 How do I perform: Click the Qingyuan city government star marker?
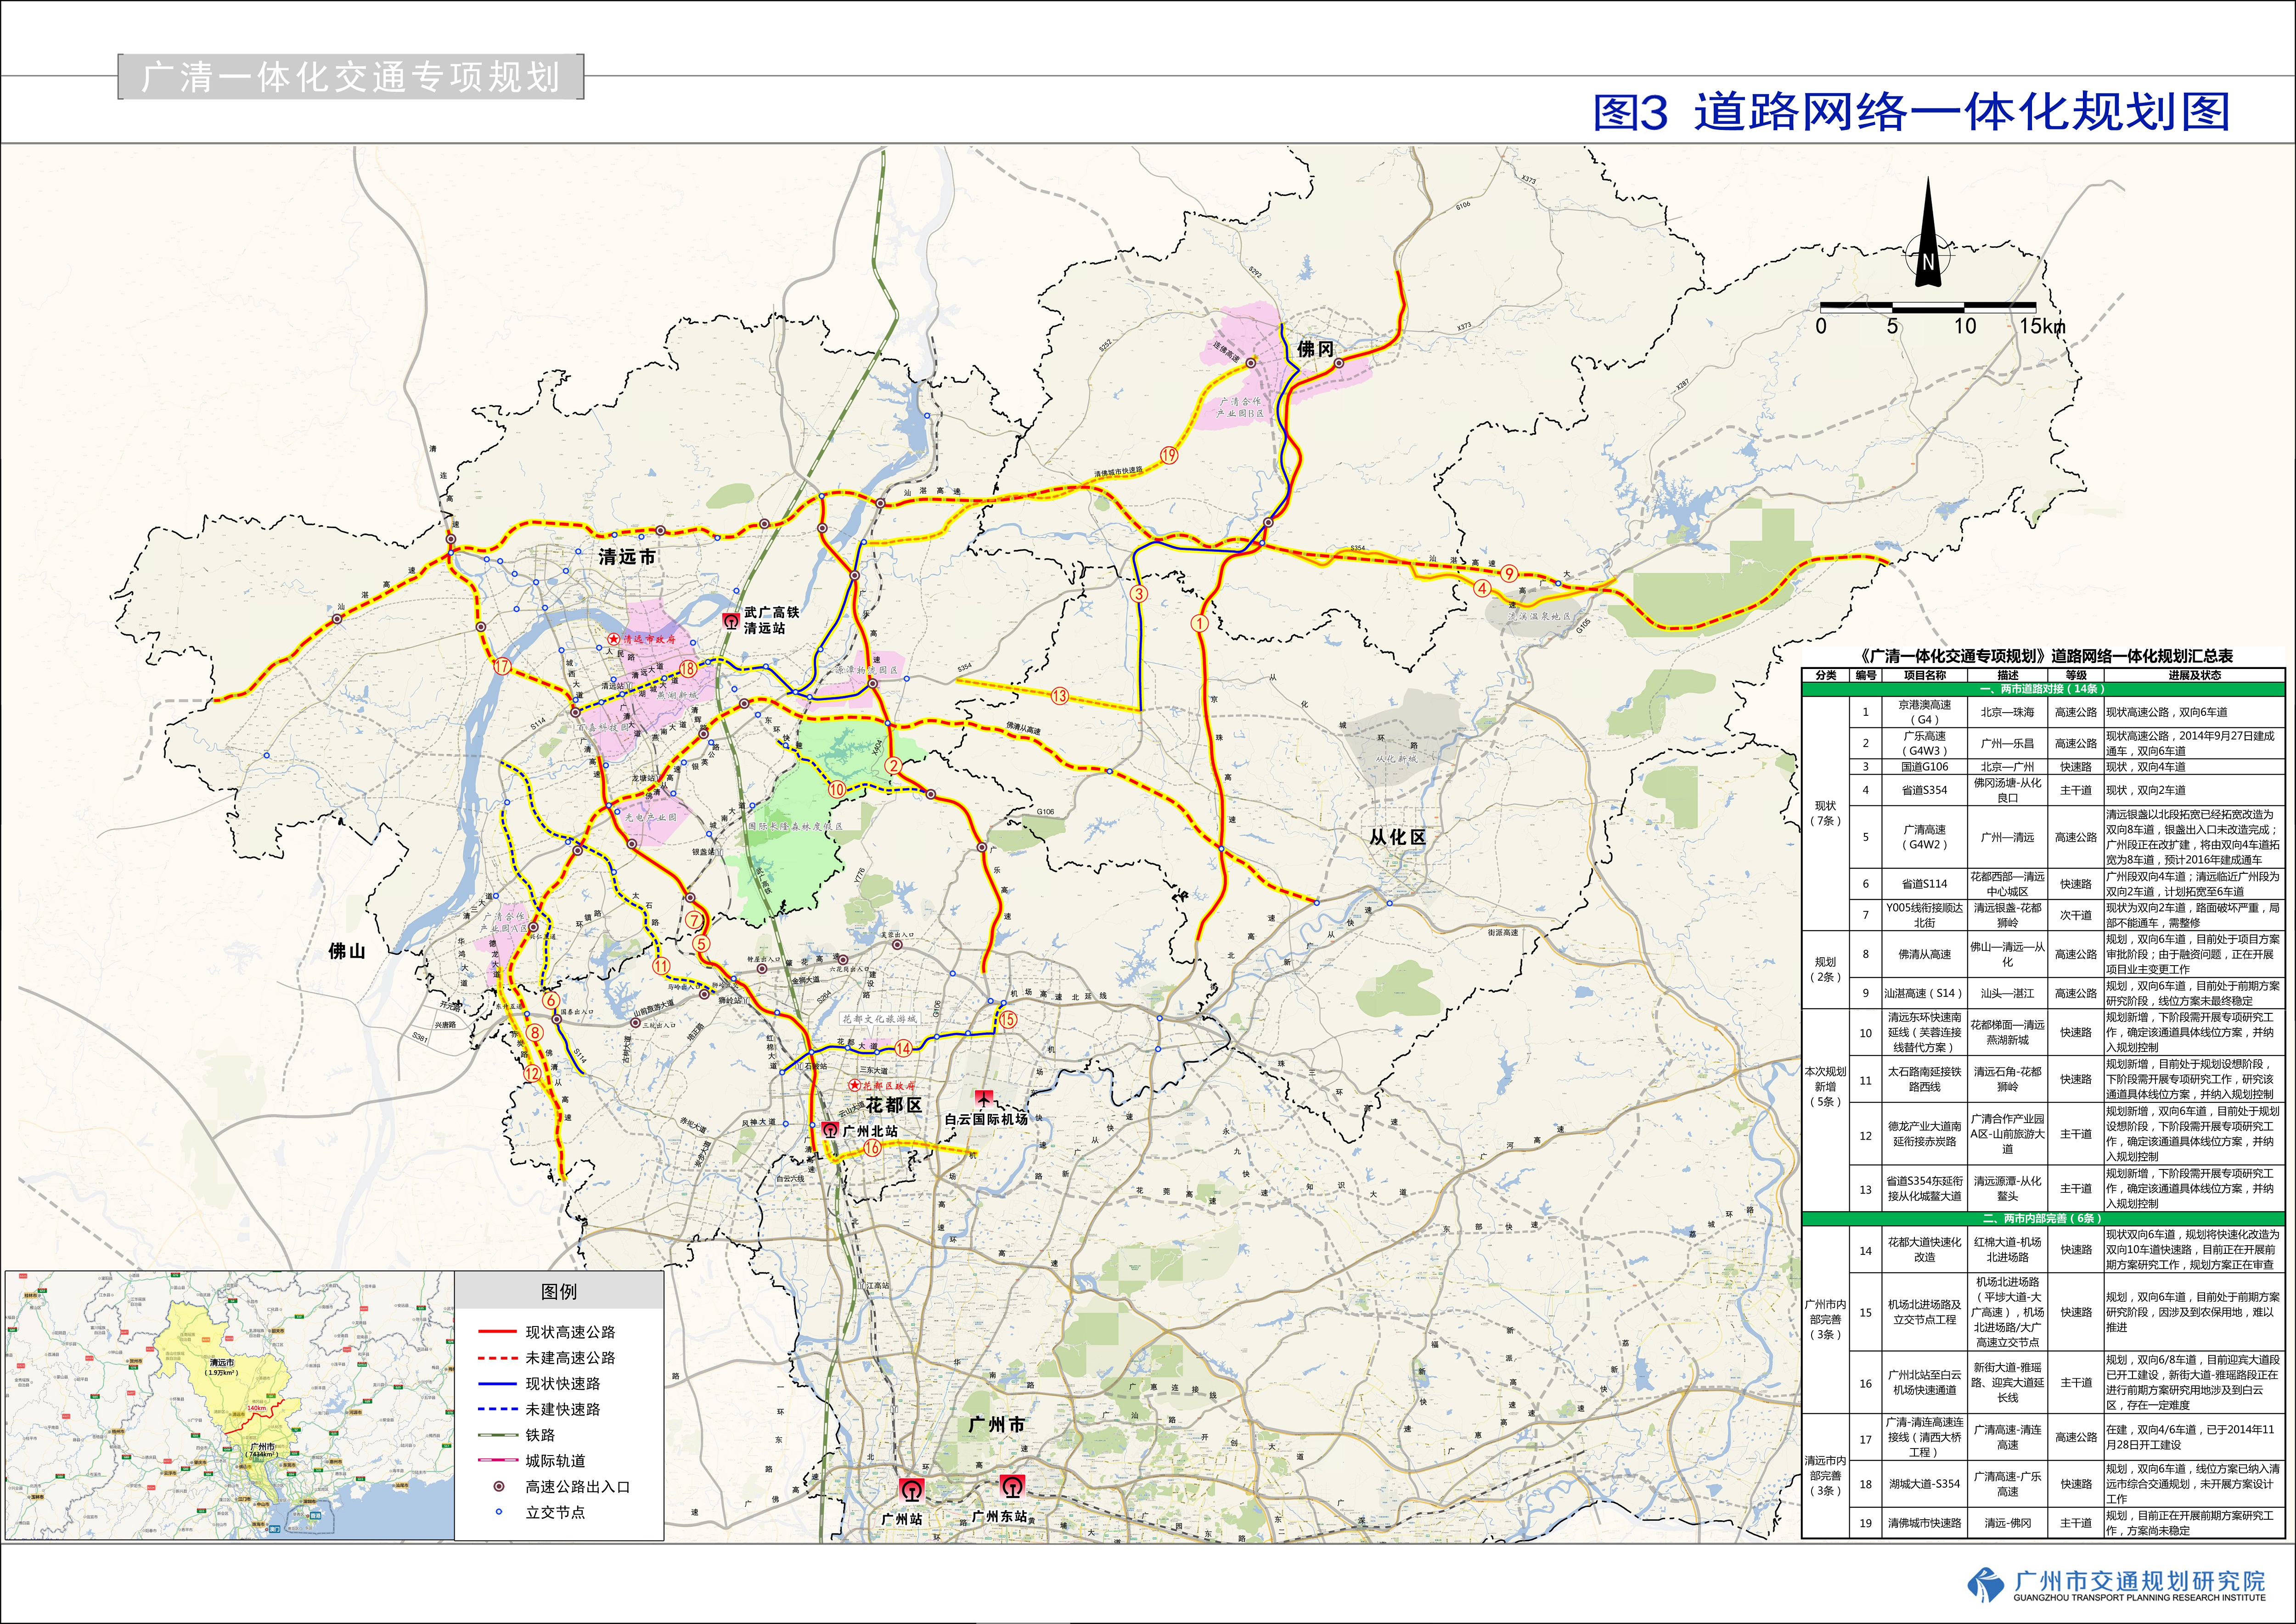coord(614,639)
